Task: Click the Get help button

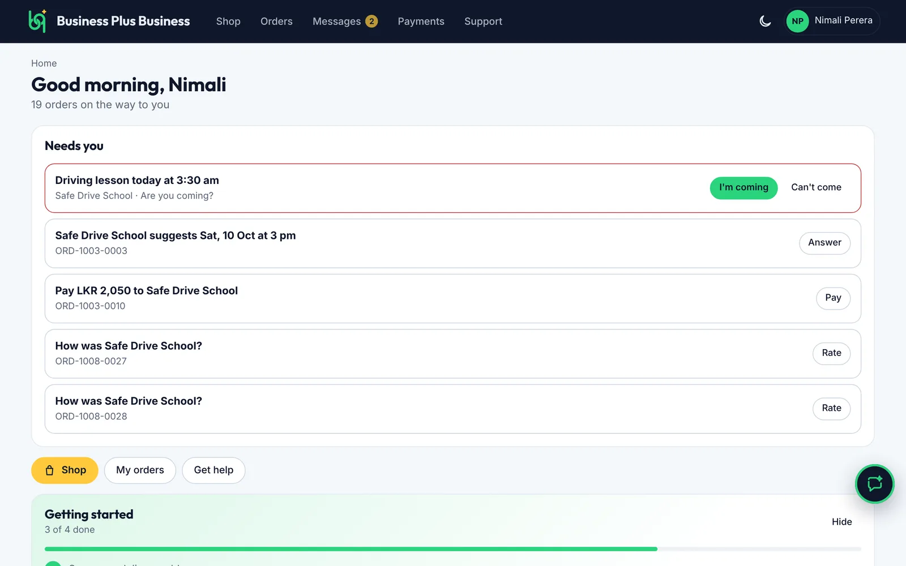Action: (213, 470)
